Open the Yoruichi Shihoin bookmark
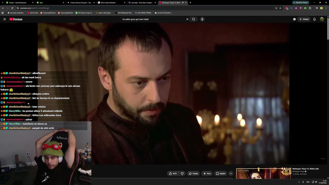Viewport: 329px width, 185px height. pyautogui.click(x=163, y=13)
